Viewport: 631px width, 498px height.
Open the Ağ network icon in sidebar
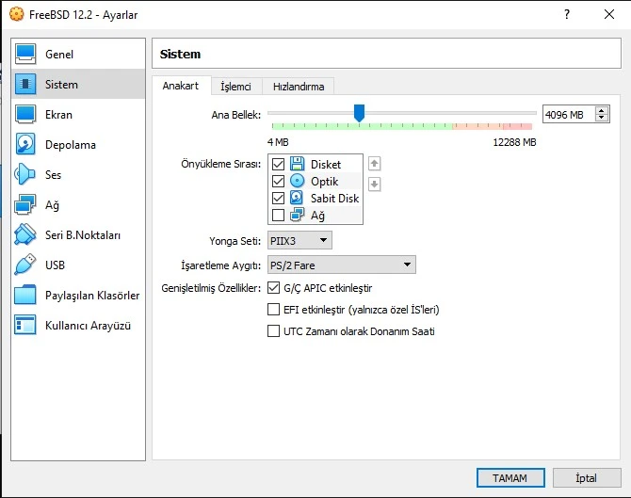tap(25, 204)
